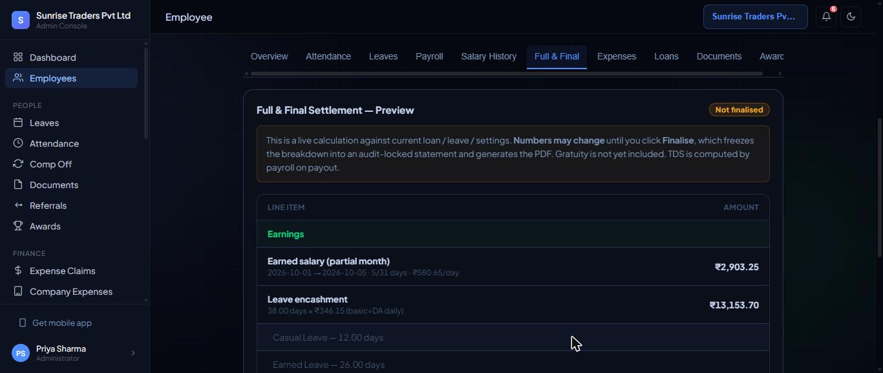
Task: Expand the Priya Sharma profile chevron
Action: (x=133, y=353)
